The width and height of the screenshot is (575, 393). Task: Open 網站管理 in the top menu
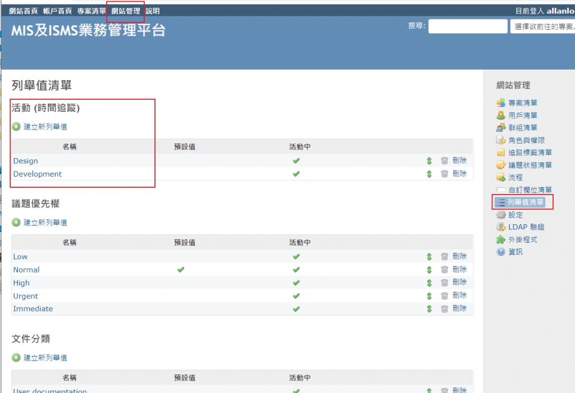[x=126, y=11]
